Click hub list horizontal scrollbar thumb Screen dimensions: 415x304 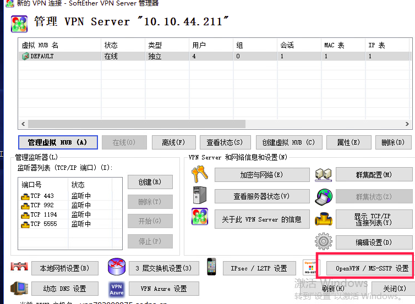(136, 124)
